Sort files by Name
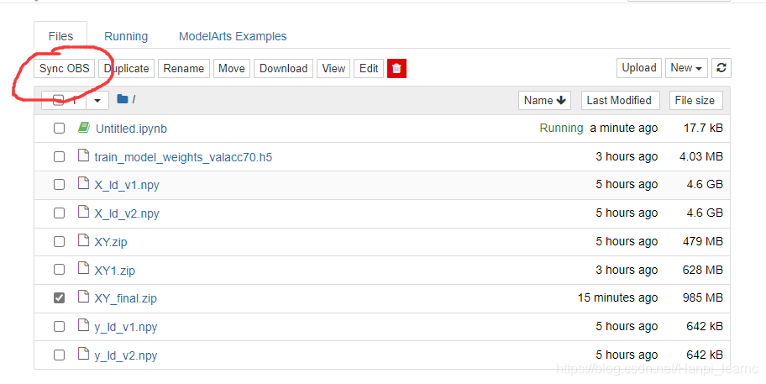Screen dimensions: 766x384 click(544, 100)
